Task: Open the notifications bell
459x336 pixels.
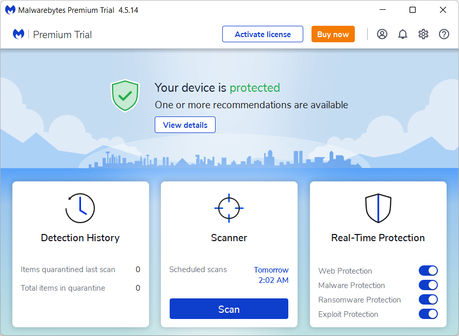Action: 402,34
